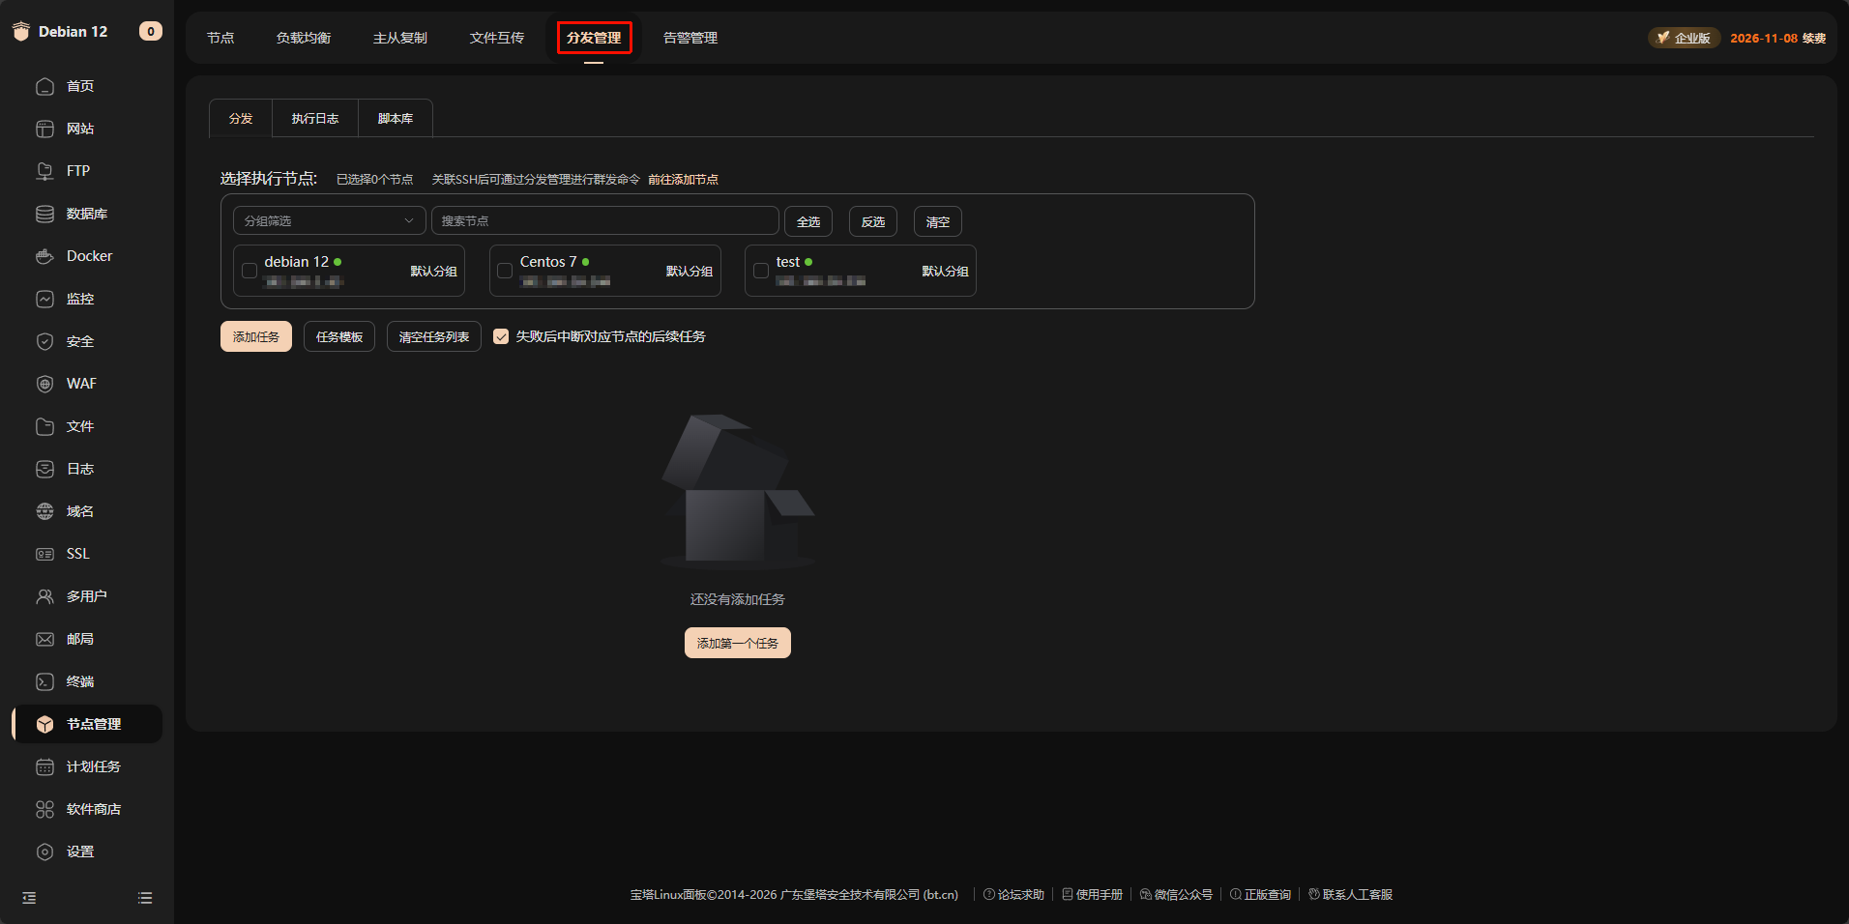Follow the go-add-node link (前往添加节点)

point(683,180)
